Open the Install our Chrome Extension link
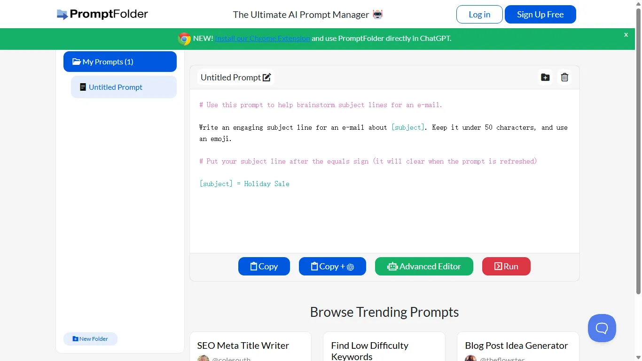This screenshot has width=642, height=361. pyautogui.click(x=262, y=38)
